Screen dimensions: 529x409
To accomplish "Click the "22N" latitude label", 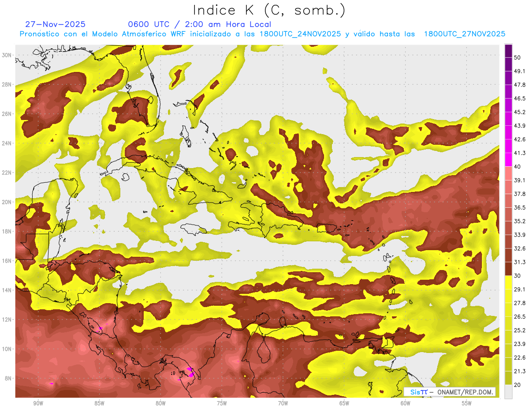I will click(x=7, y=173).
